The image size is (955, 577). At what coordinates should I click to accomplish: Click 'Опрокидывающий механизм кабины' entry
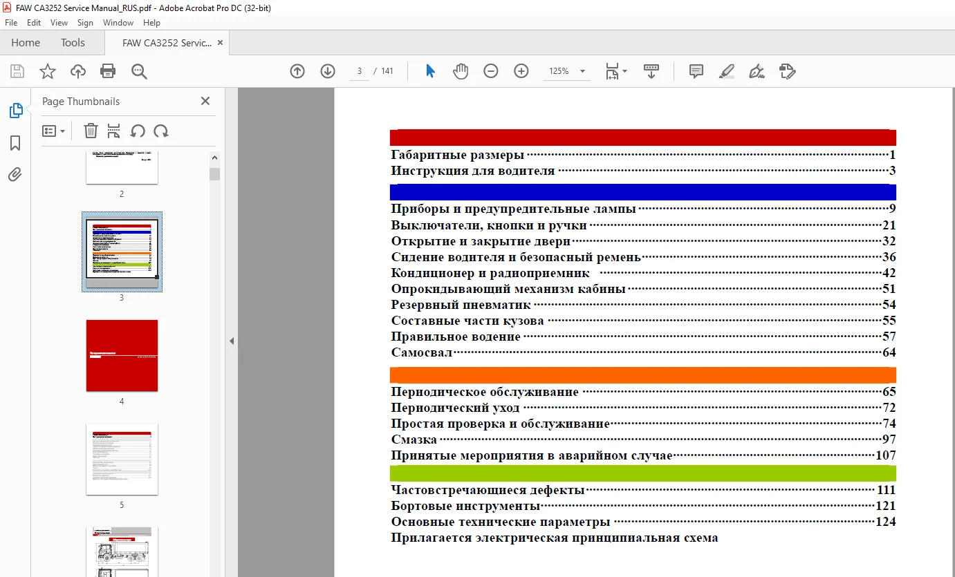[508, 289]
